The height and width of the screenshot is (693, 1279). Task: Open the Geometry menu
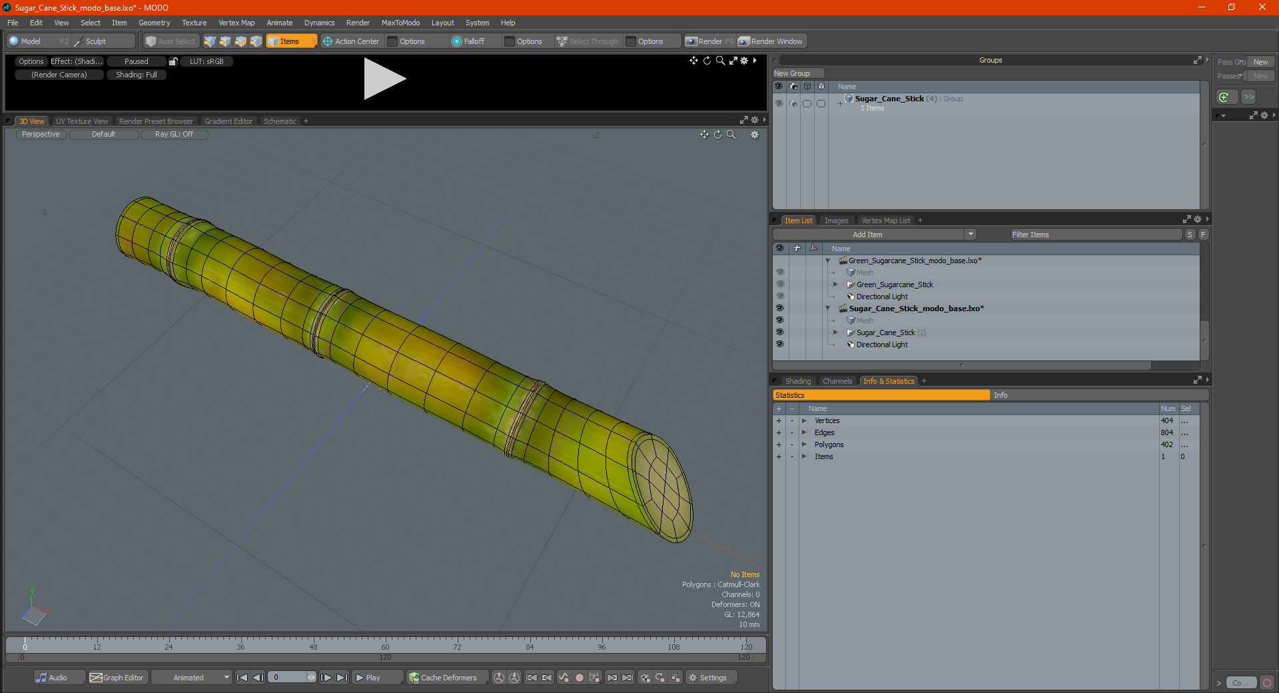point(154,23)
